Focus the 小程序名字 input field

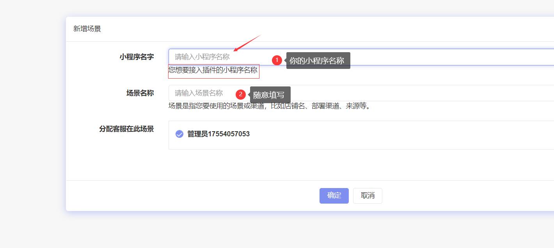[x=361, y=57]
